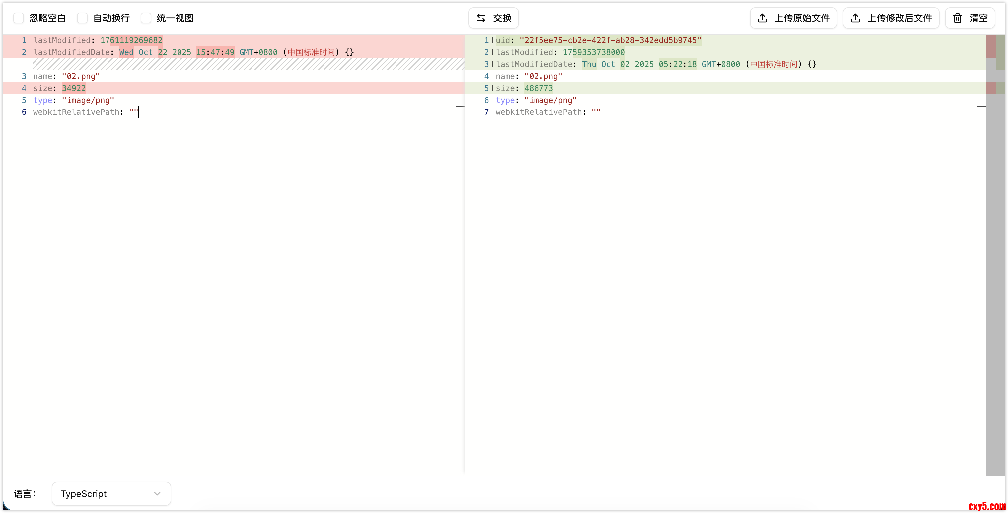Screen dimensions: 1008x513
Task: Click the right editor size 486773 value
Action: pos(539,88)
